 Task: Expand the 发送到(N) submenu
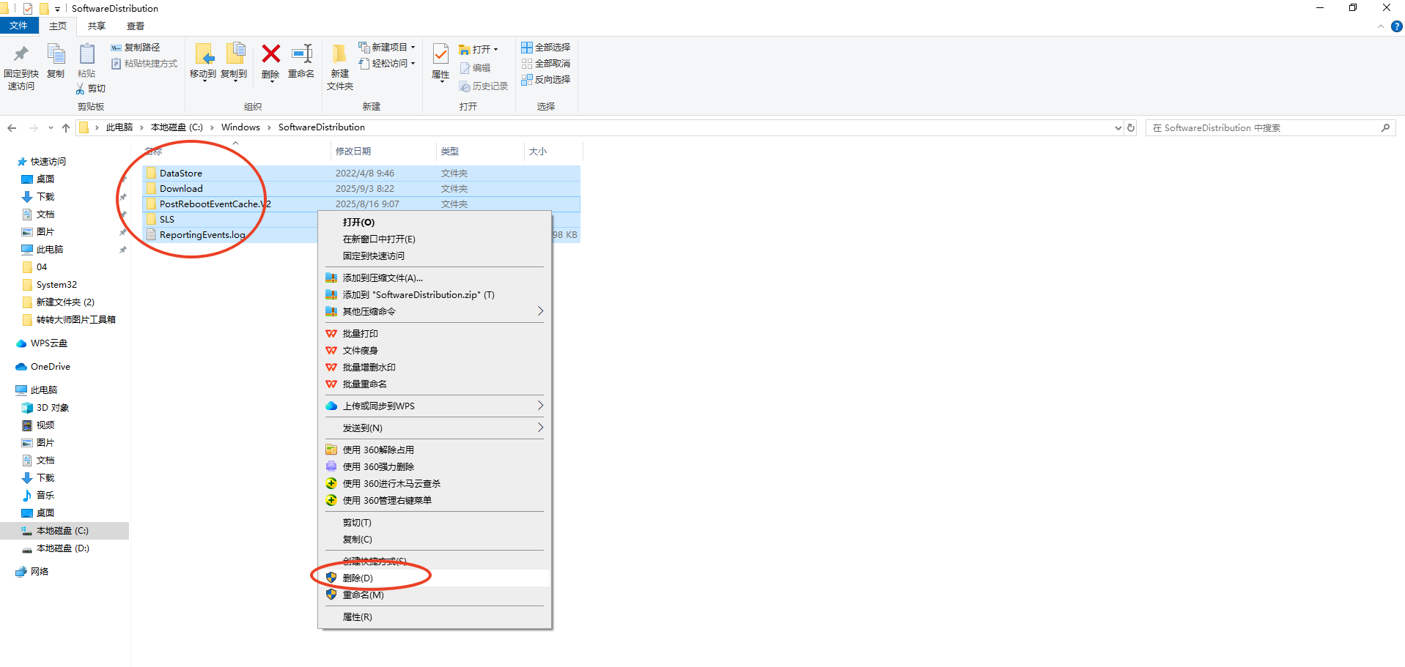tap(540, 428)
